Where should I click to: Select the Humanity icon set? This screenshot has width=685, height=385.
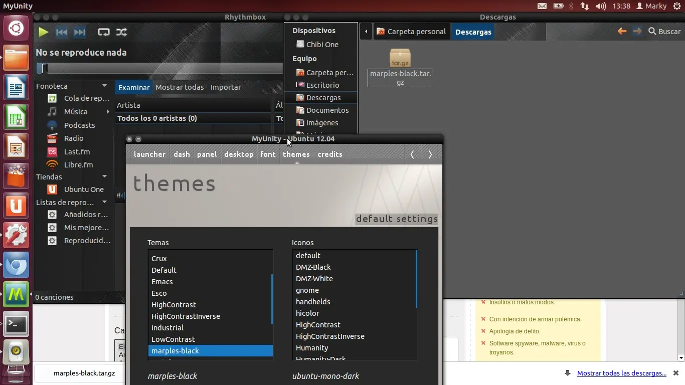355,348
